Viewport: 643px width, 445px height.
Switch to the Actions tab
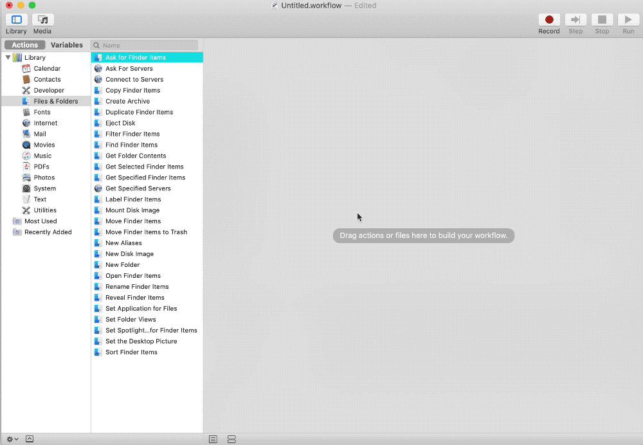[24, 45]
